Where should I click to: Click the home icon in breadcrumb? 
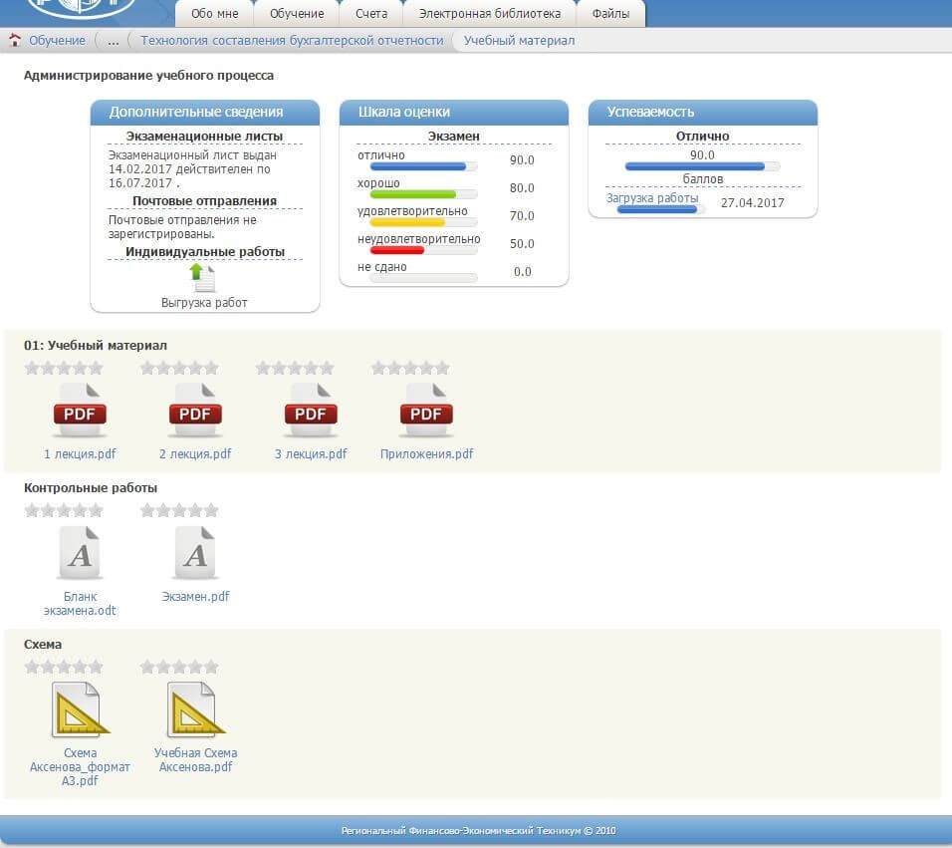[15, 41]
